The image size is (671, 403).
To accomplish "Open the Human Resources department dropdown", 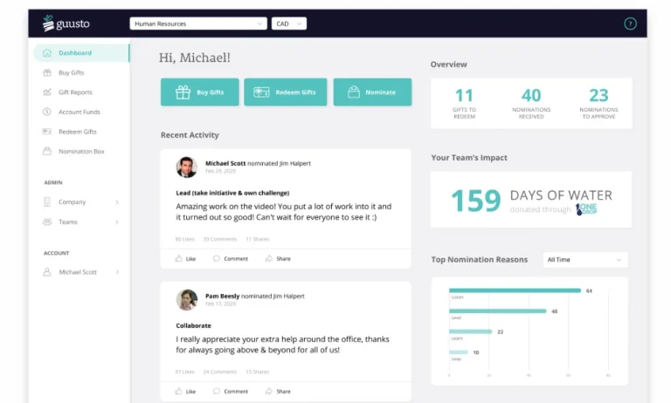I will click(198, 24).
